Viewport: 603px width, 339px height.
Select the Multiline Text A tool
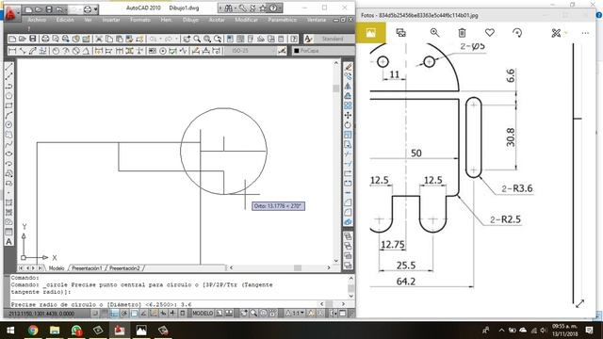coord(8,242)
